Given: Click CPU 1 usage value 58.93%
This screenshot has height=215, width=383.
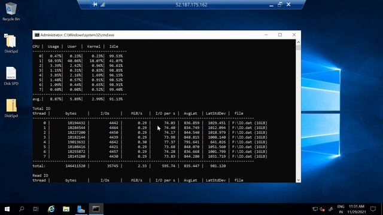Looking at the screenshot, I should (x=54, y=61).
